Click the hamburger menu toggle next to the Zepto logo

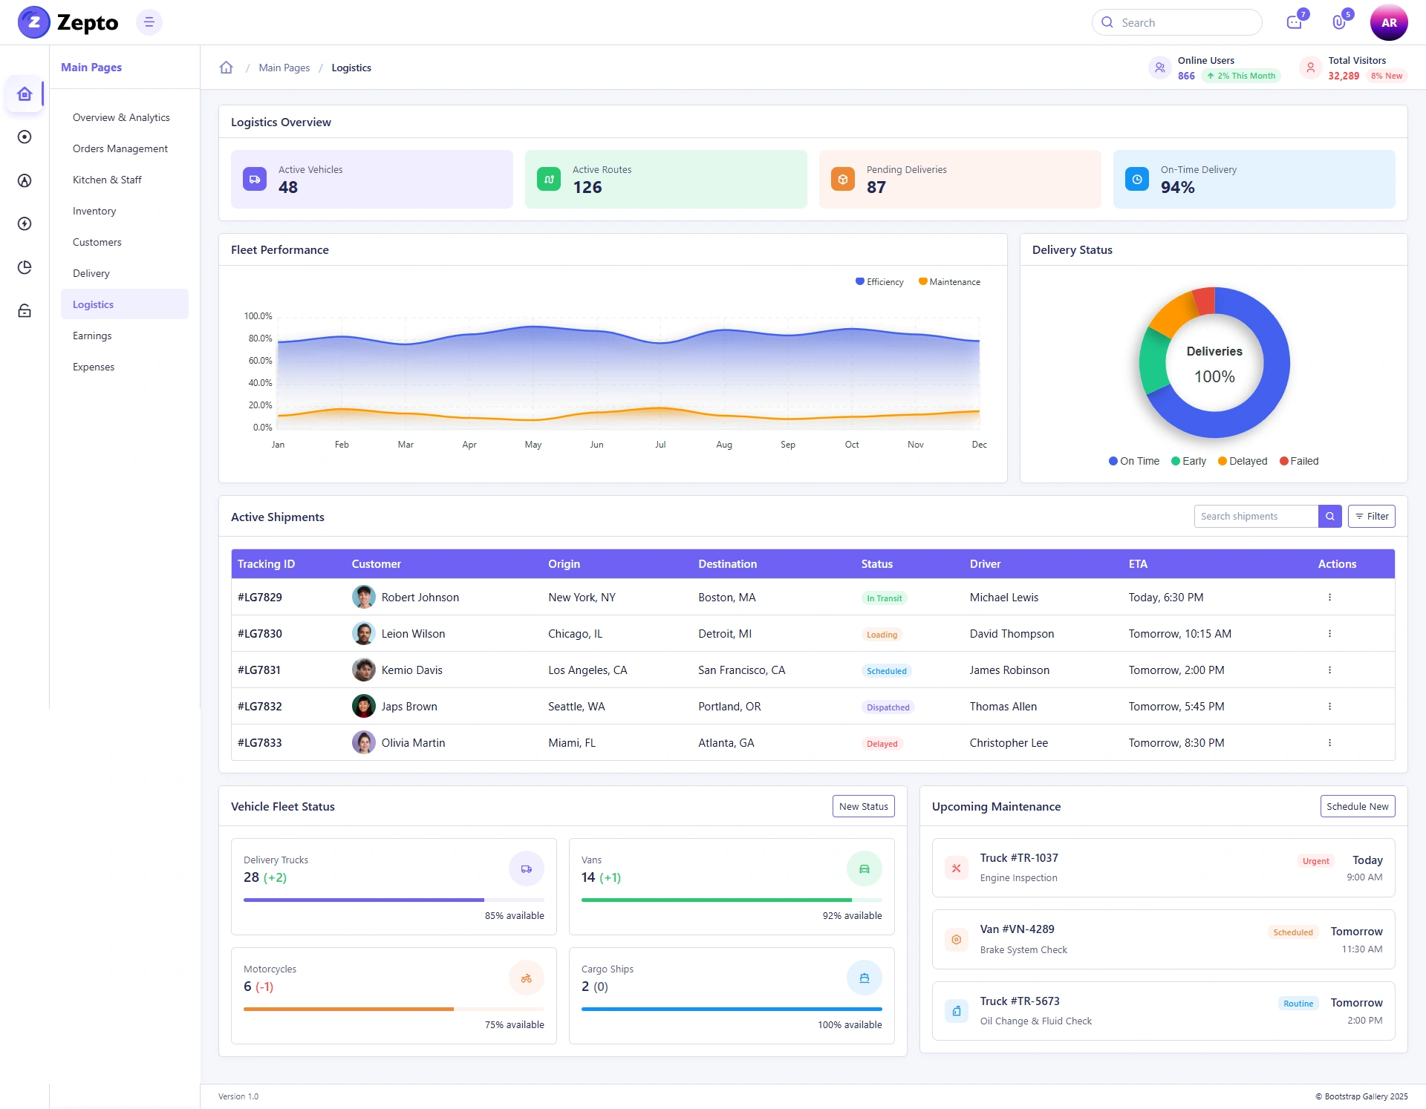pyautogui.click(x=149, y=22)
